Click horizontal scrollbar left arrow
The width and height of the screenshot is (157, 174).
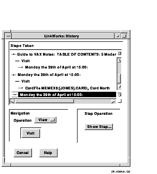[x=12, y=101]
